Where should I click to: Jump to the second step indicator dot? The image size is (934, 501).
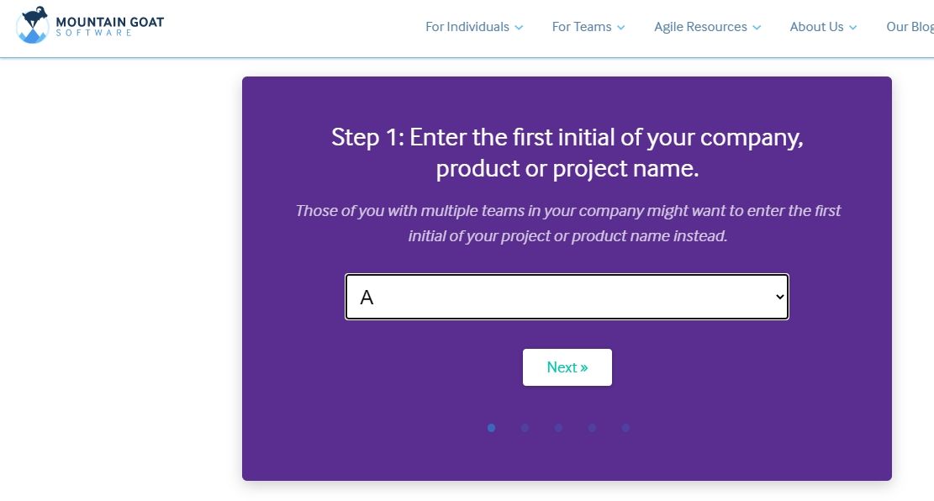[x=525, y=428]
